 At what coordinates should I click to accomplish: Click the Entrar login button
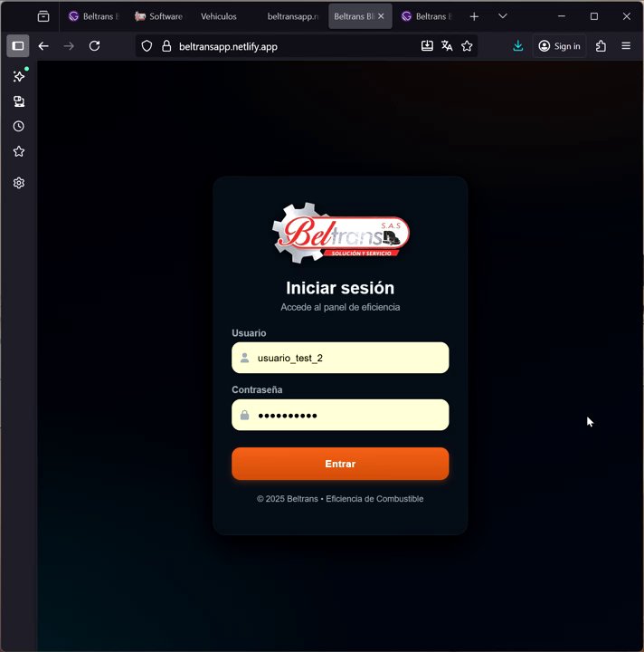(340, 464)
